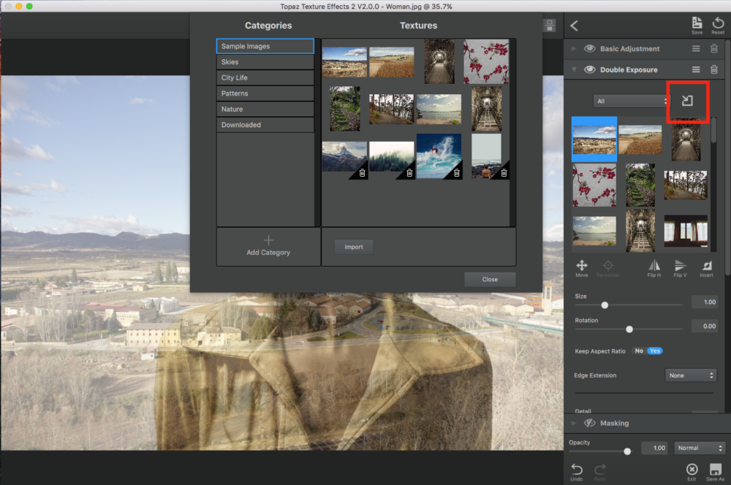Click the Rotation value field 0.00

[705, 326]
